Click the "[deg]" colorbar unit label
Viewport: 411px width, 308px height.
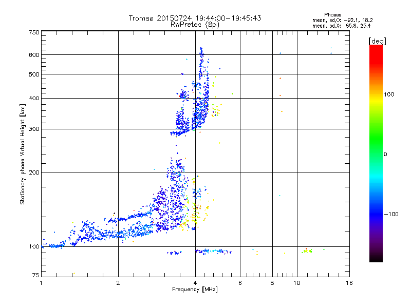click(x=377, y=41)
